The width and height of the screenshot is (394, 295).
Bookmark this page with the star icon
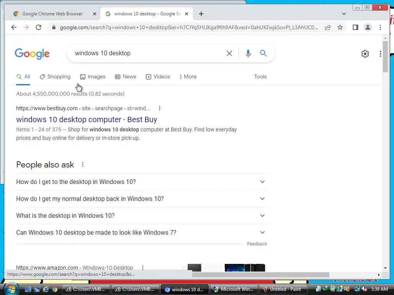[340, 27]
